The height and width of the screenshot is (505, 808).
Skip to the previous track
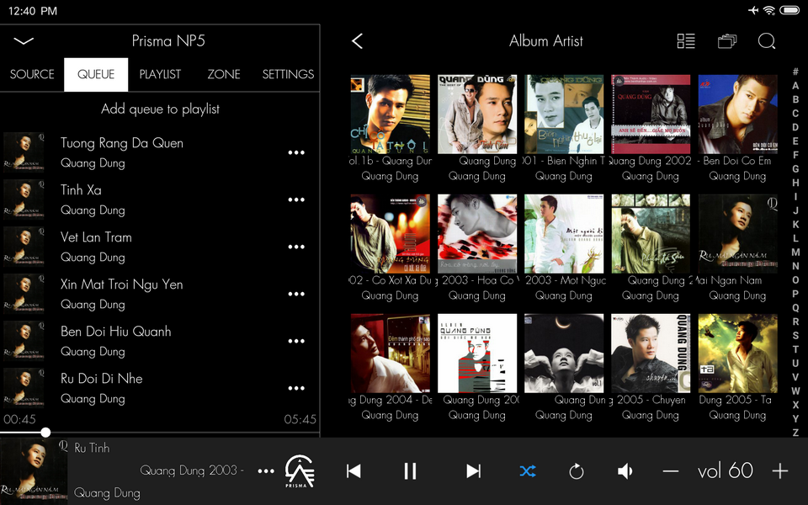[353, 471]
